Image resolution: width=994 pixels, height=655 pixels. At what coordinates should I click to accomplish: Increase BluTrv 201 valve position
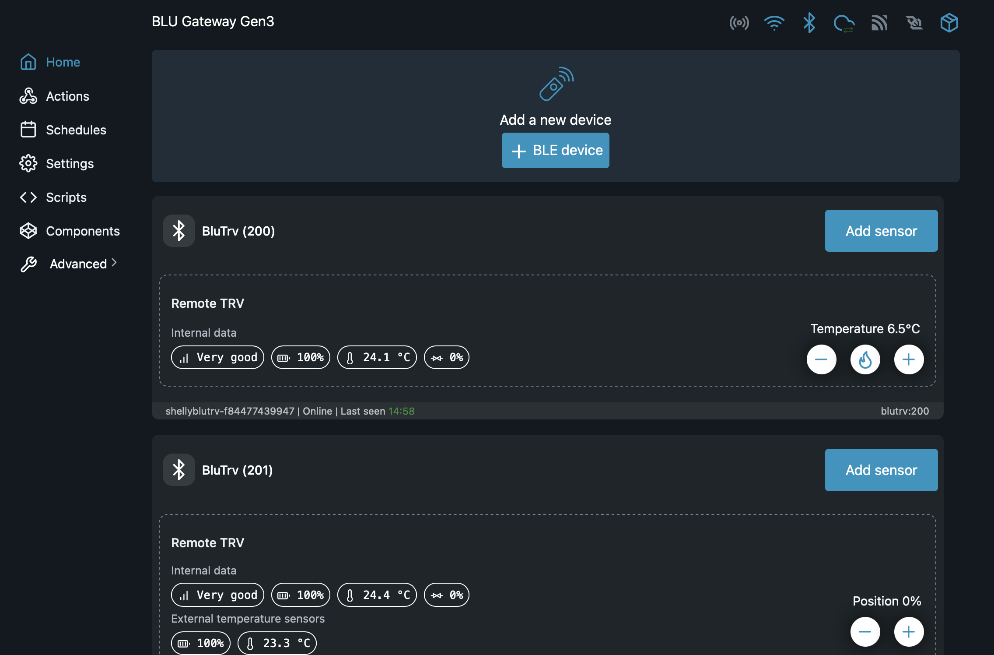[909, 632]
